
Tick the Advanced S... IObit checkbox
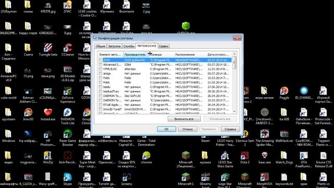[100, 65]
